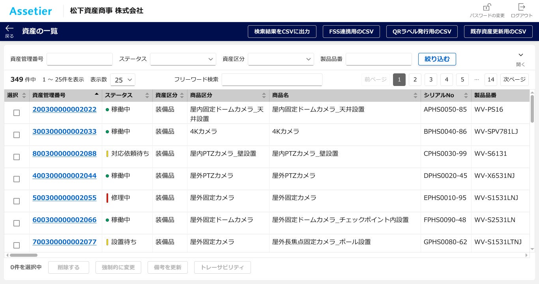Sort the 商品名 column using its sort icon
Viewport: 539px width, 284px height.
click(x=415, y=95)
